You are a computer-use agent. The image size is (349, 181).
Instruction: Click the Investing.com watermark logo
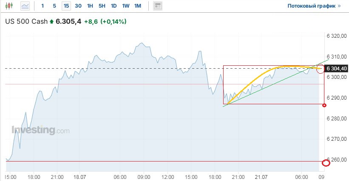(x=40, y=130)
